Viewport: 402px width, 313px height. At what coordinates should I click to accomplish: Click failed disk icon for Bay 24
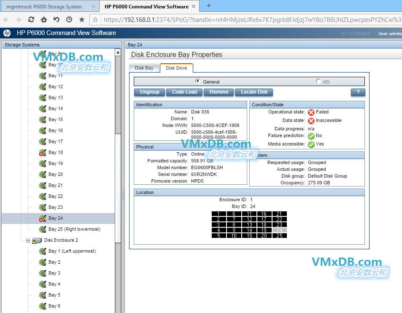click(43, 219)
